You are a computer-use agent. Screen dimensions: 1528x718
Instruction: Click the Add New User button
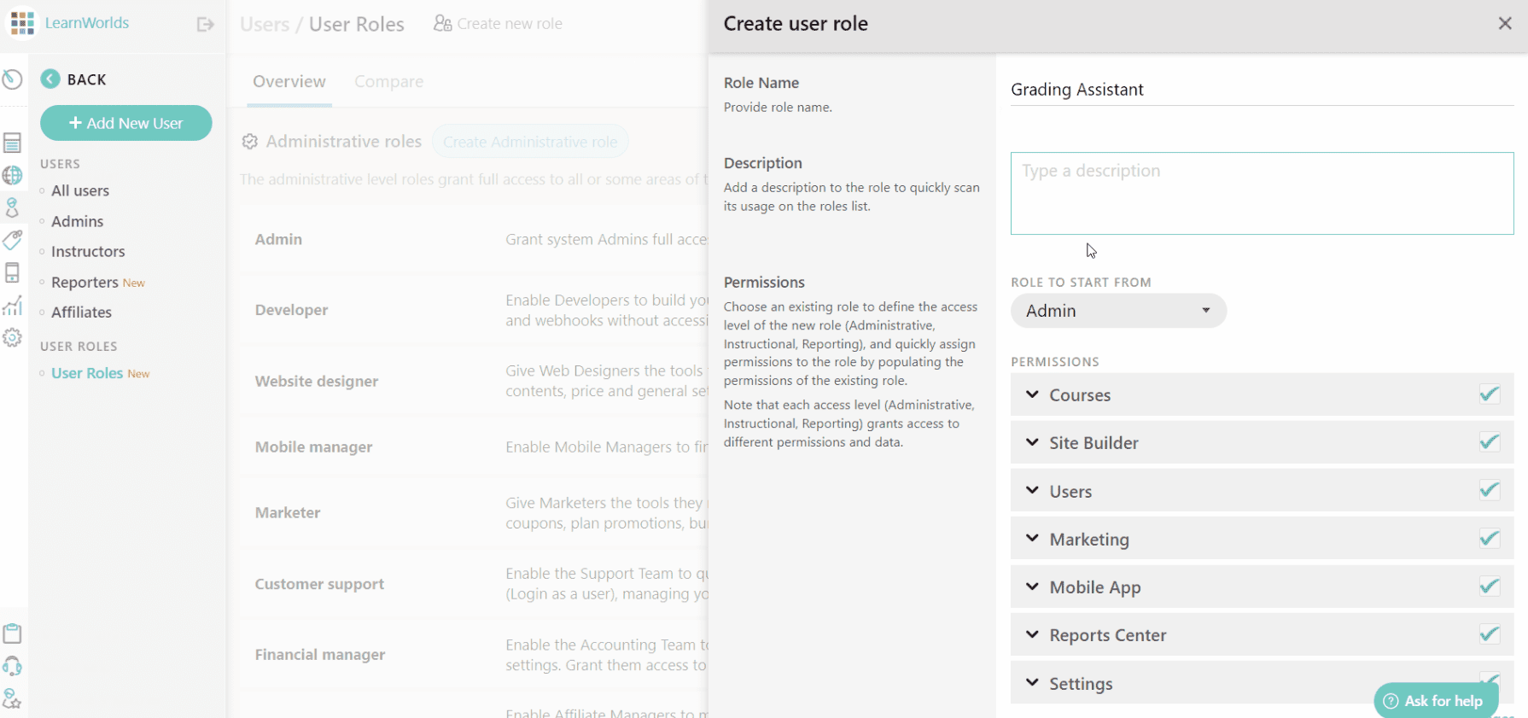click(126, 123)
